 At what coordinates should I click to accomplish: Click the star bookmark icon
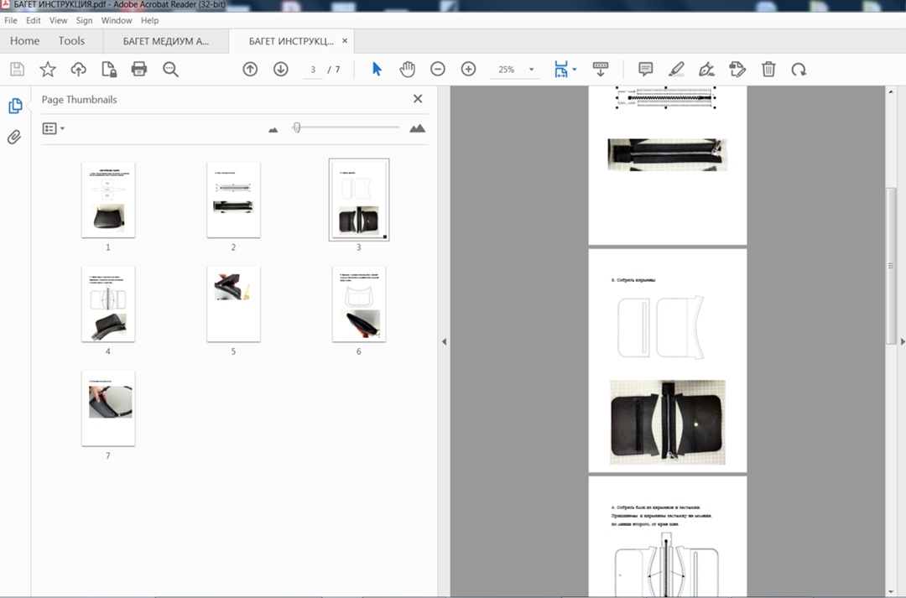coord(48,70)
